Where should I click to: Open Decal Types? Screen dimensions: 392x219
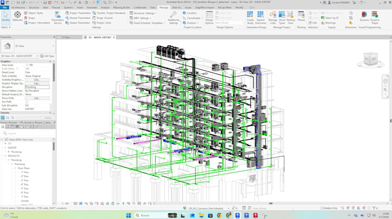[282, 18]
